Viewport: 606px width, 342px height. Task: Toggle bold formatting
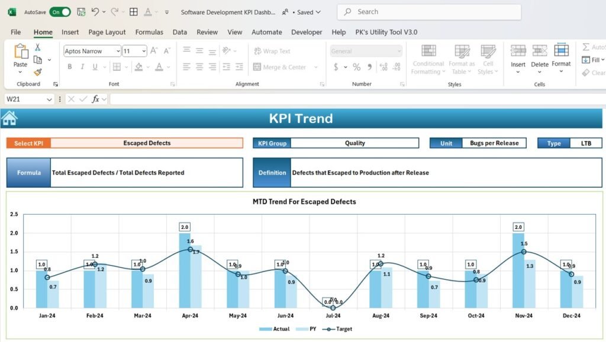[70, 67]
